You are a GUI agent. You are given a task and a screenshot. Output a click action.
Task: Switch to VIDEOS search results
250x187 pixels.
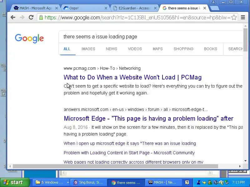[135, 49]
